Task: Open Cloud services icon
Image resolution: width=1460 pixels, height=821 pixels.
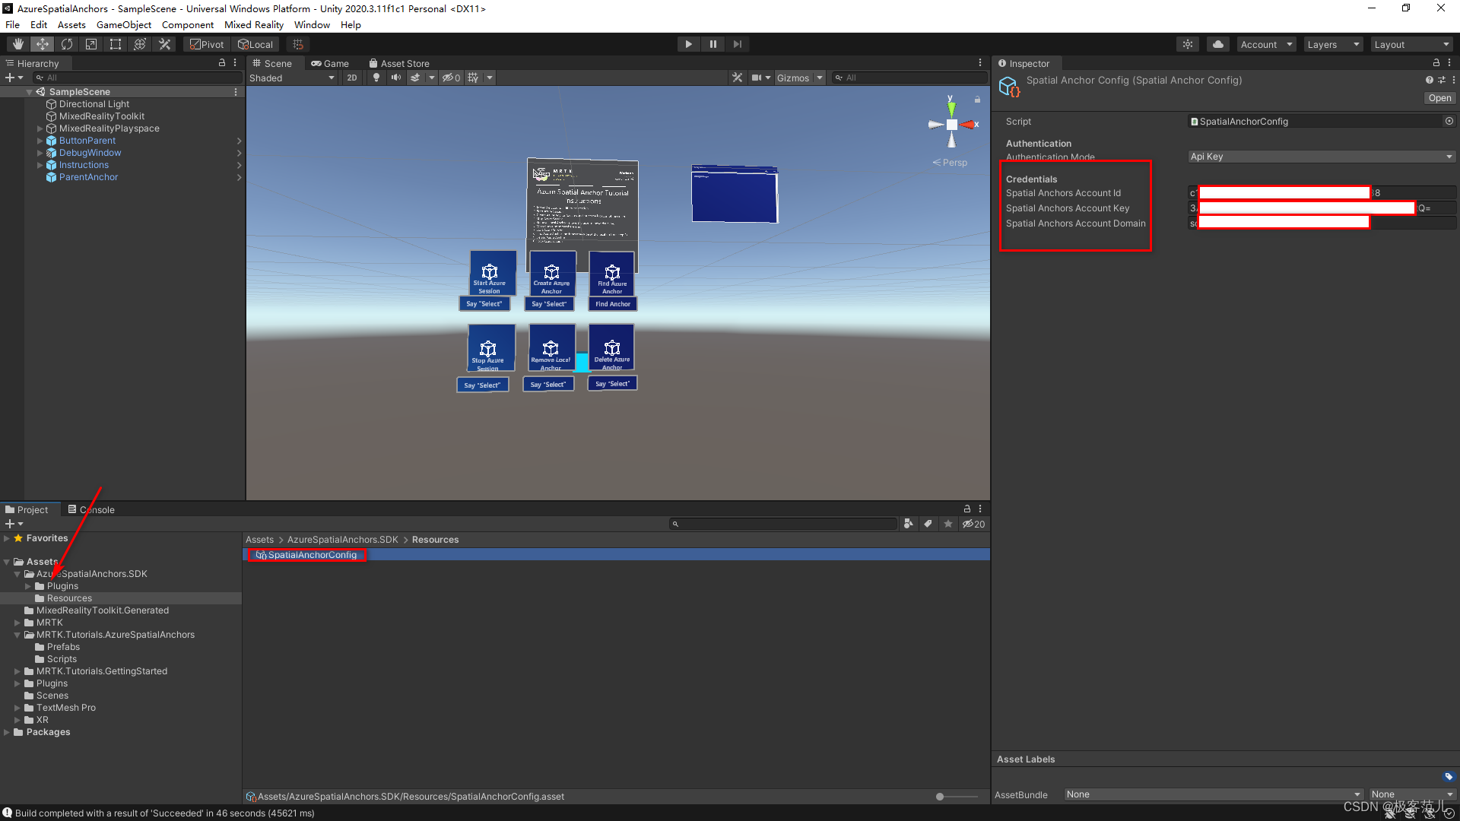Action: point(1218,44)
